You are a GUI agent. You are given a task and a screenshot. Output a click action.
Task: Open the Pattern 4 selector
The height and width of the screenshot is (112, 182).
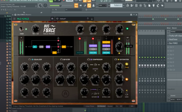(x=116, y=5)
